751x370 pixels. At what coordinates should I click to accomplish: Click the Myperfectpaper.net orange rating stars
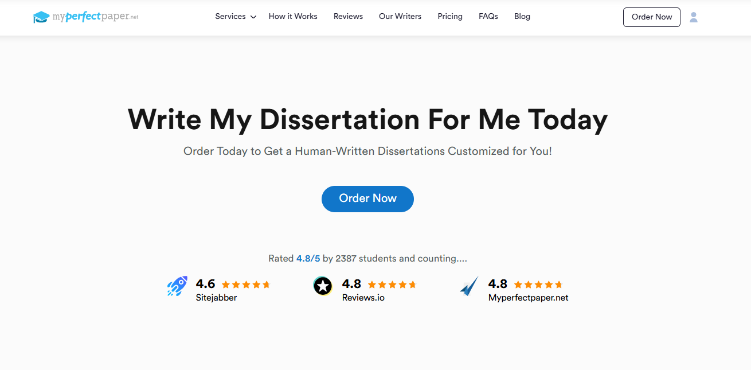538,285
